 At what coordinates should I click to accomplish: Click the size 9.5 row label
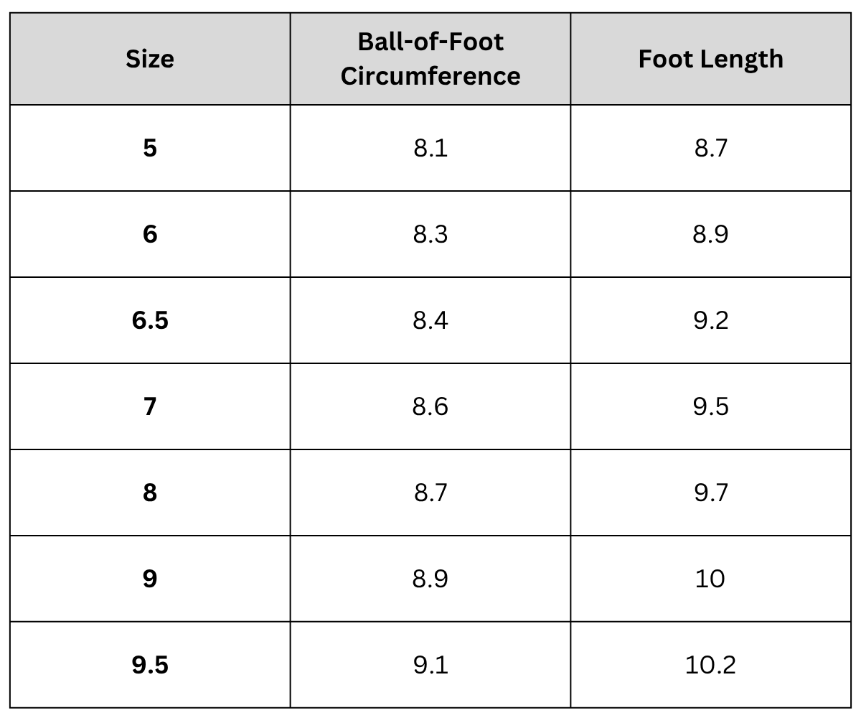pos(150,665)
